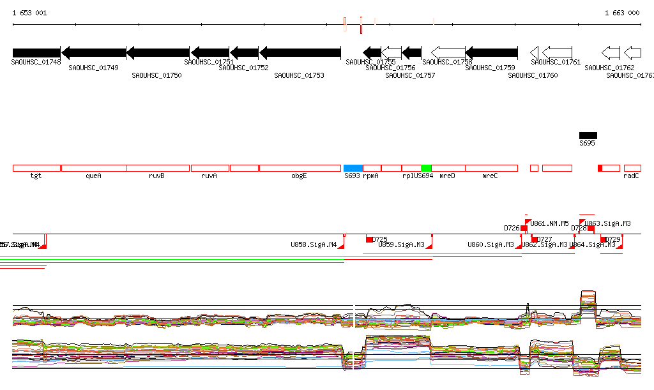This screenshot has width=654, height=390.
Task: Select the queA gene box
Action: click(94, 169)
